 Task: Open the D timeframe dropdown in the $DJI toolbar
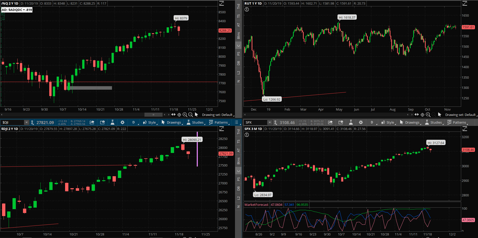(x=134, y=122)
